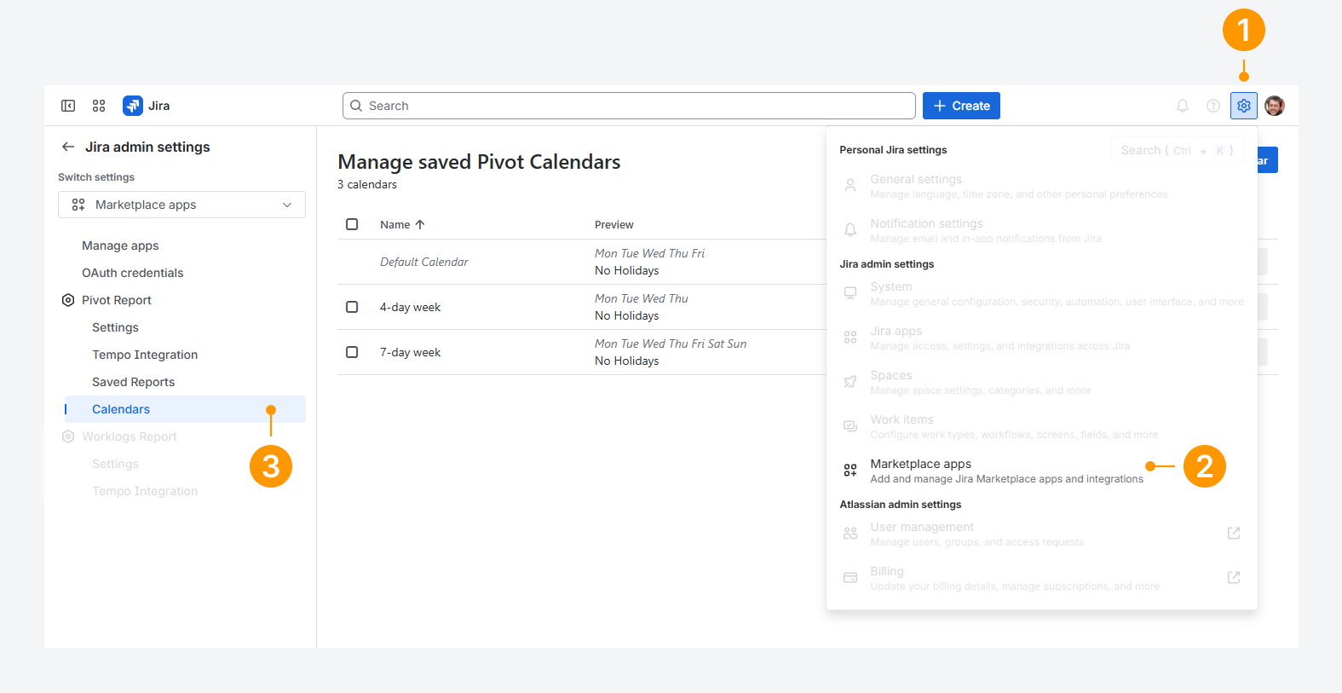Click the Marketplace apps icon in settings menu

click(x=850, y=470)
